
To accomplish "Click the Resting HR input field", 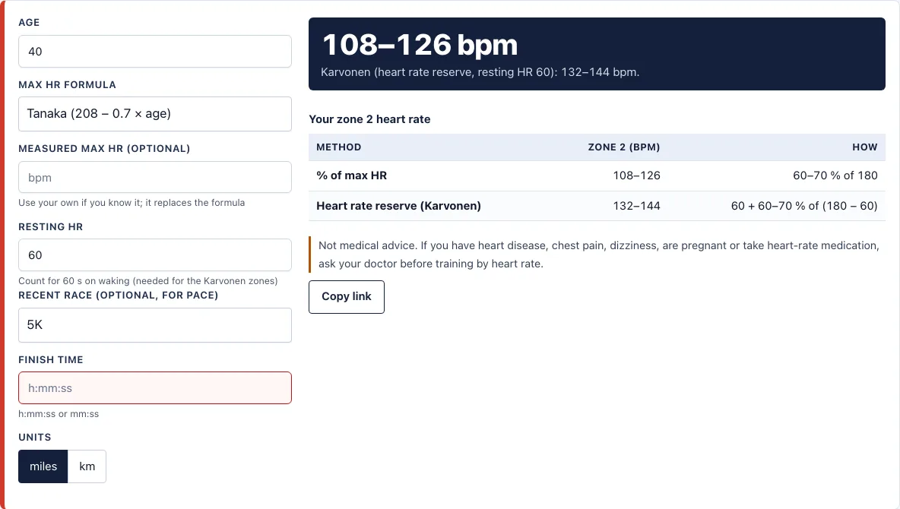I will coord(155,254).
